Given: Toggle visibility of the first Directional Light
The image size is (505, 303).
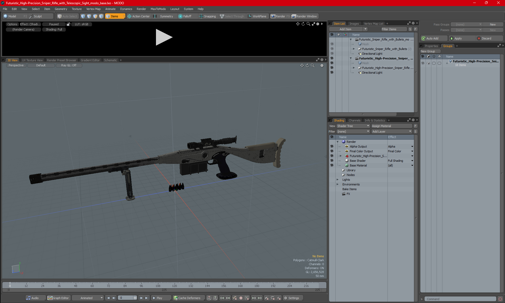Looking at the screenshot, I should 332,54.
